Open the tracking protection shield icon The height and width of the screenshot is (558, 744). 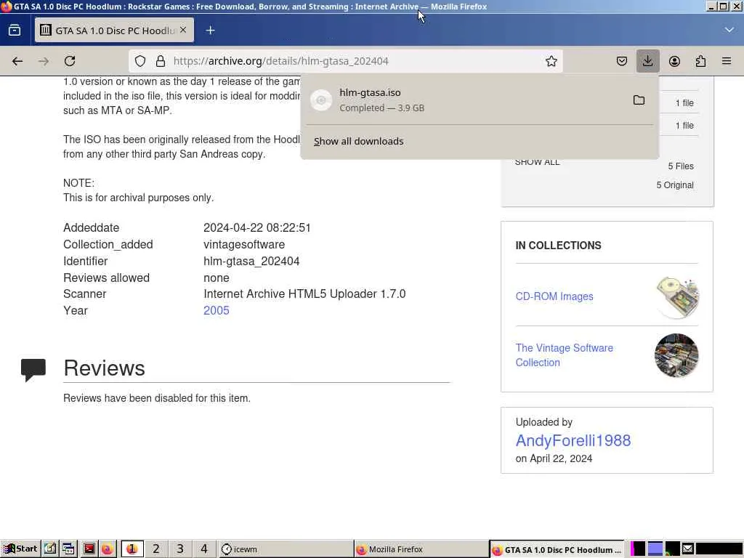click(140, 61)
